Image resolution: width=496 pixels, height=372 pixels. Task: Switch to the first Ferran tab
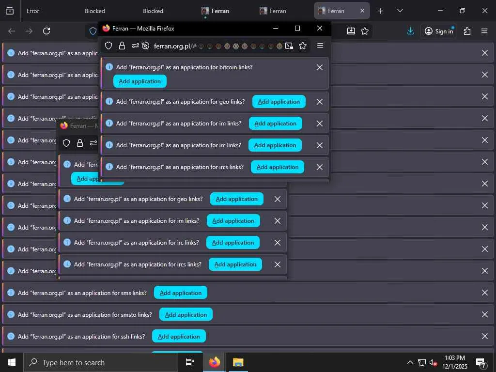pyautogui.click(x=220, y=11)
